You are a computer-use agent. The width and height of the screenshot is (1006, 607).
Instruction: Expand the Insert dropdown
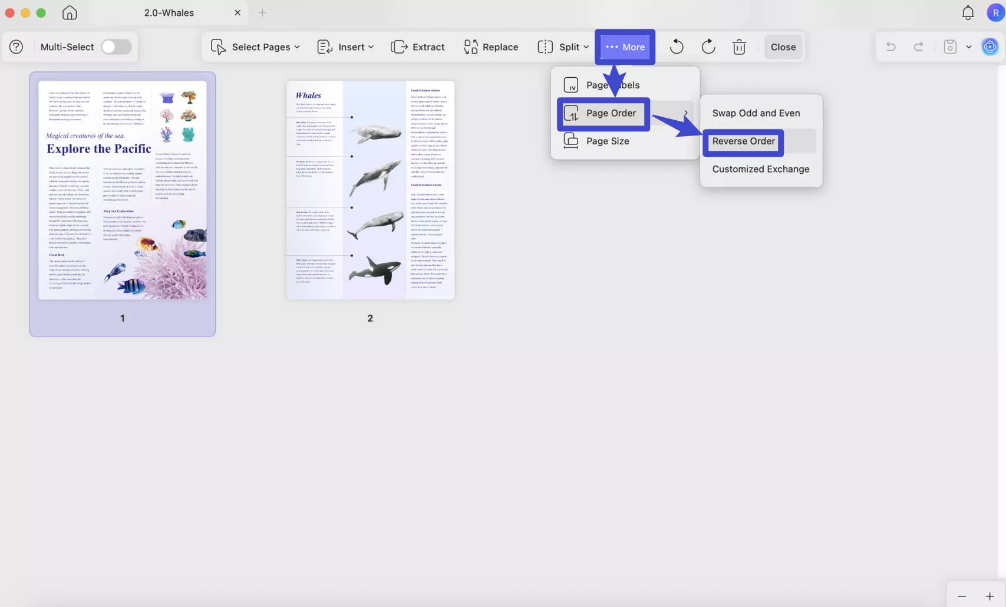tap(345, 47)
